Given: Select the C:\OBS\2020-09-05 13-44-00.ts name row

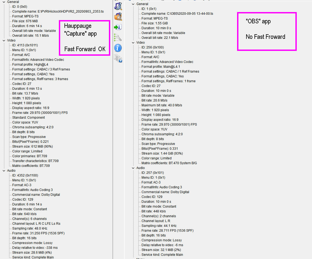Looking at the screenshot, I should click(x=177, y=14).
